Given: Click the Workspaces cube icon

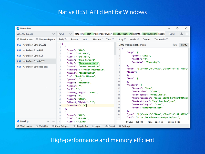Looking at the screenshot, I should (x=18, y=126).
